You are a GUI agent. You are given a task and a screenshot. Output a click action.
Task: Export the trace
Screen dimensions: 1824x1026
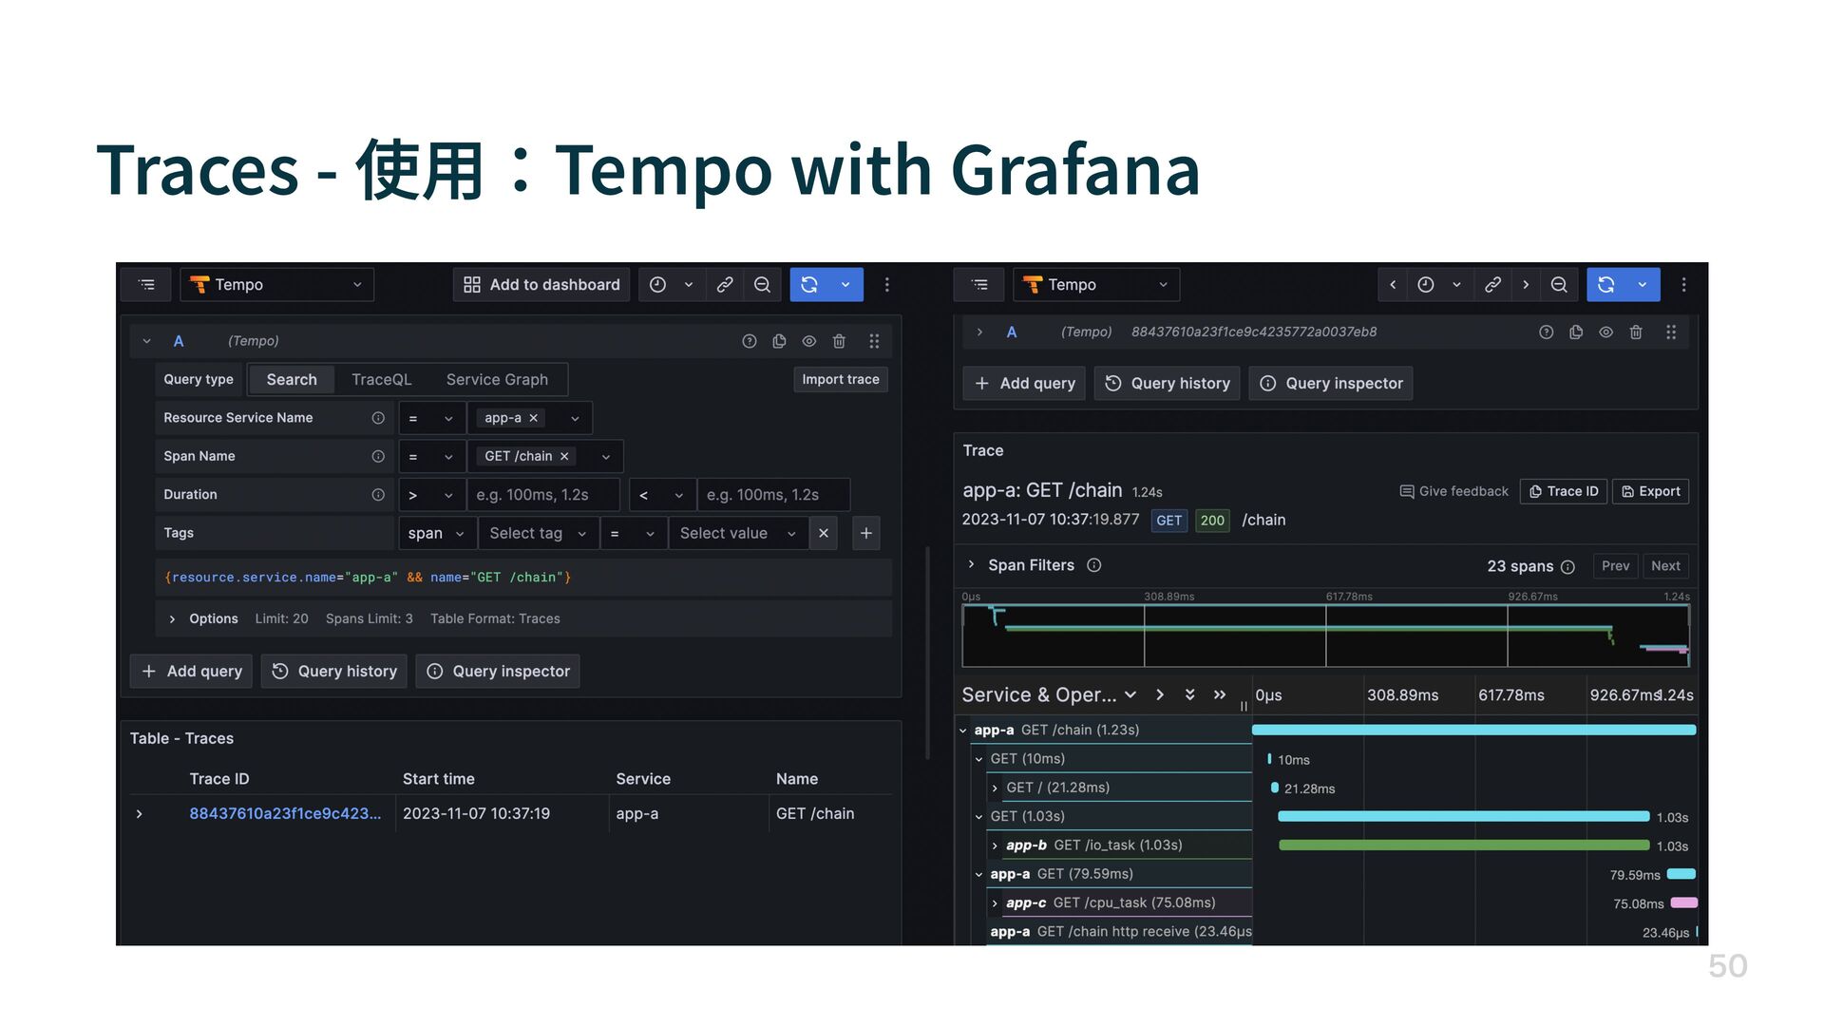(1651, 492)
